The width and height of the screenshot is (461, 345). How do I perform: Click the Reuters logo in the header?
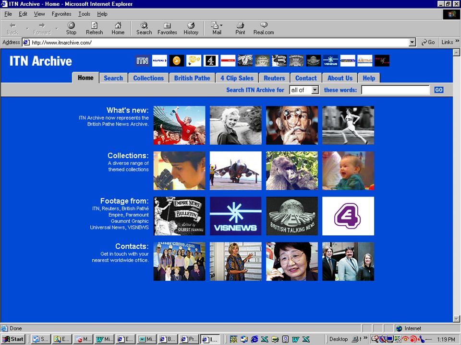pos(159,61)
